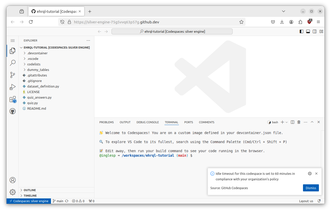Close the idle timeout notification
The height and width of the screenshot is (211, 331).
[316, 174]
